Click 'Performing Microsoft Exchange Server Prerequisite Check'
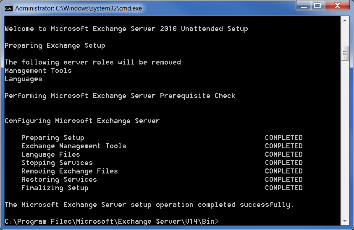This screenshot has height=230, width=354. pos(120,96)
